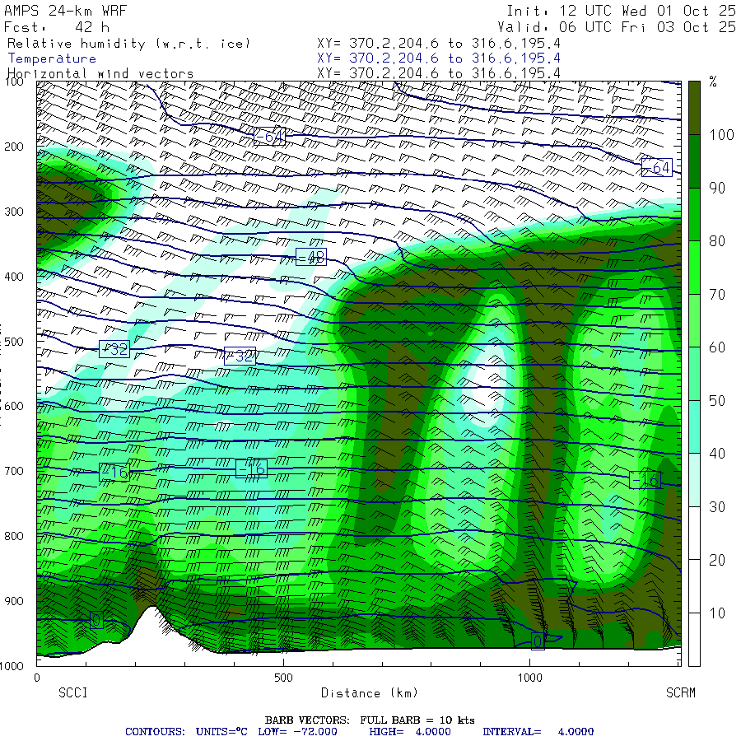The image size is (741, 741).
Task: Click the 200 label on the pressure axis
Action: (14, 147)
